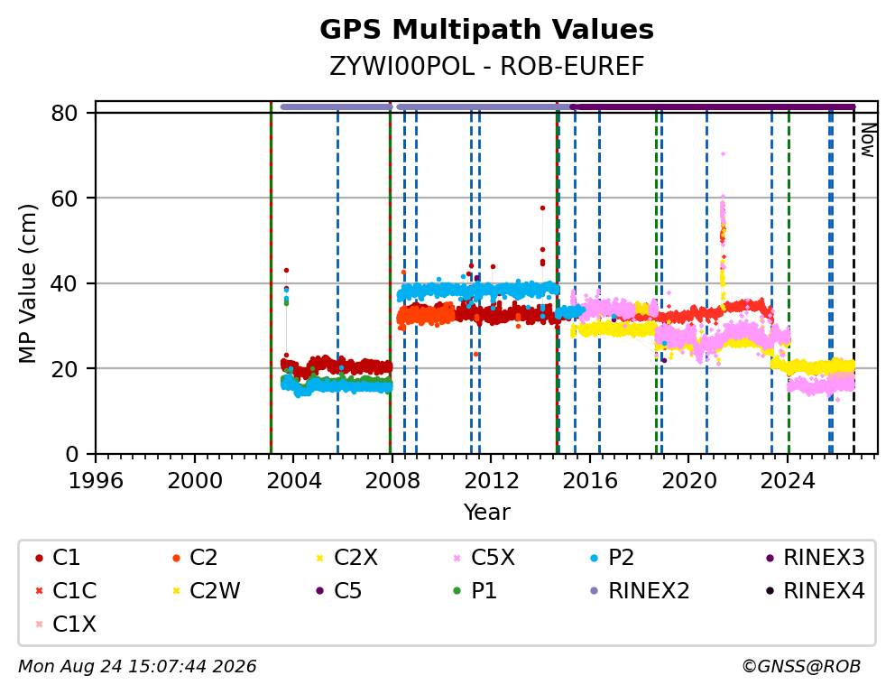Screen dimensions: 895x694
Task: Click the MP Value (cm) axis label
Action: point(27,283)
